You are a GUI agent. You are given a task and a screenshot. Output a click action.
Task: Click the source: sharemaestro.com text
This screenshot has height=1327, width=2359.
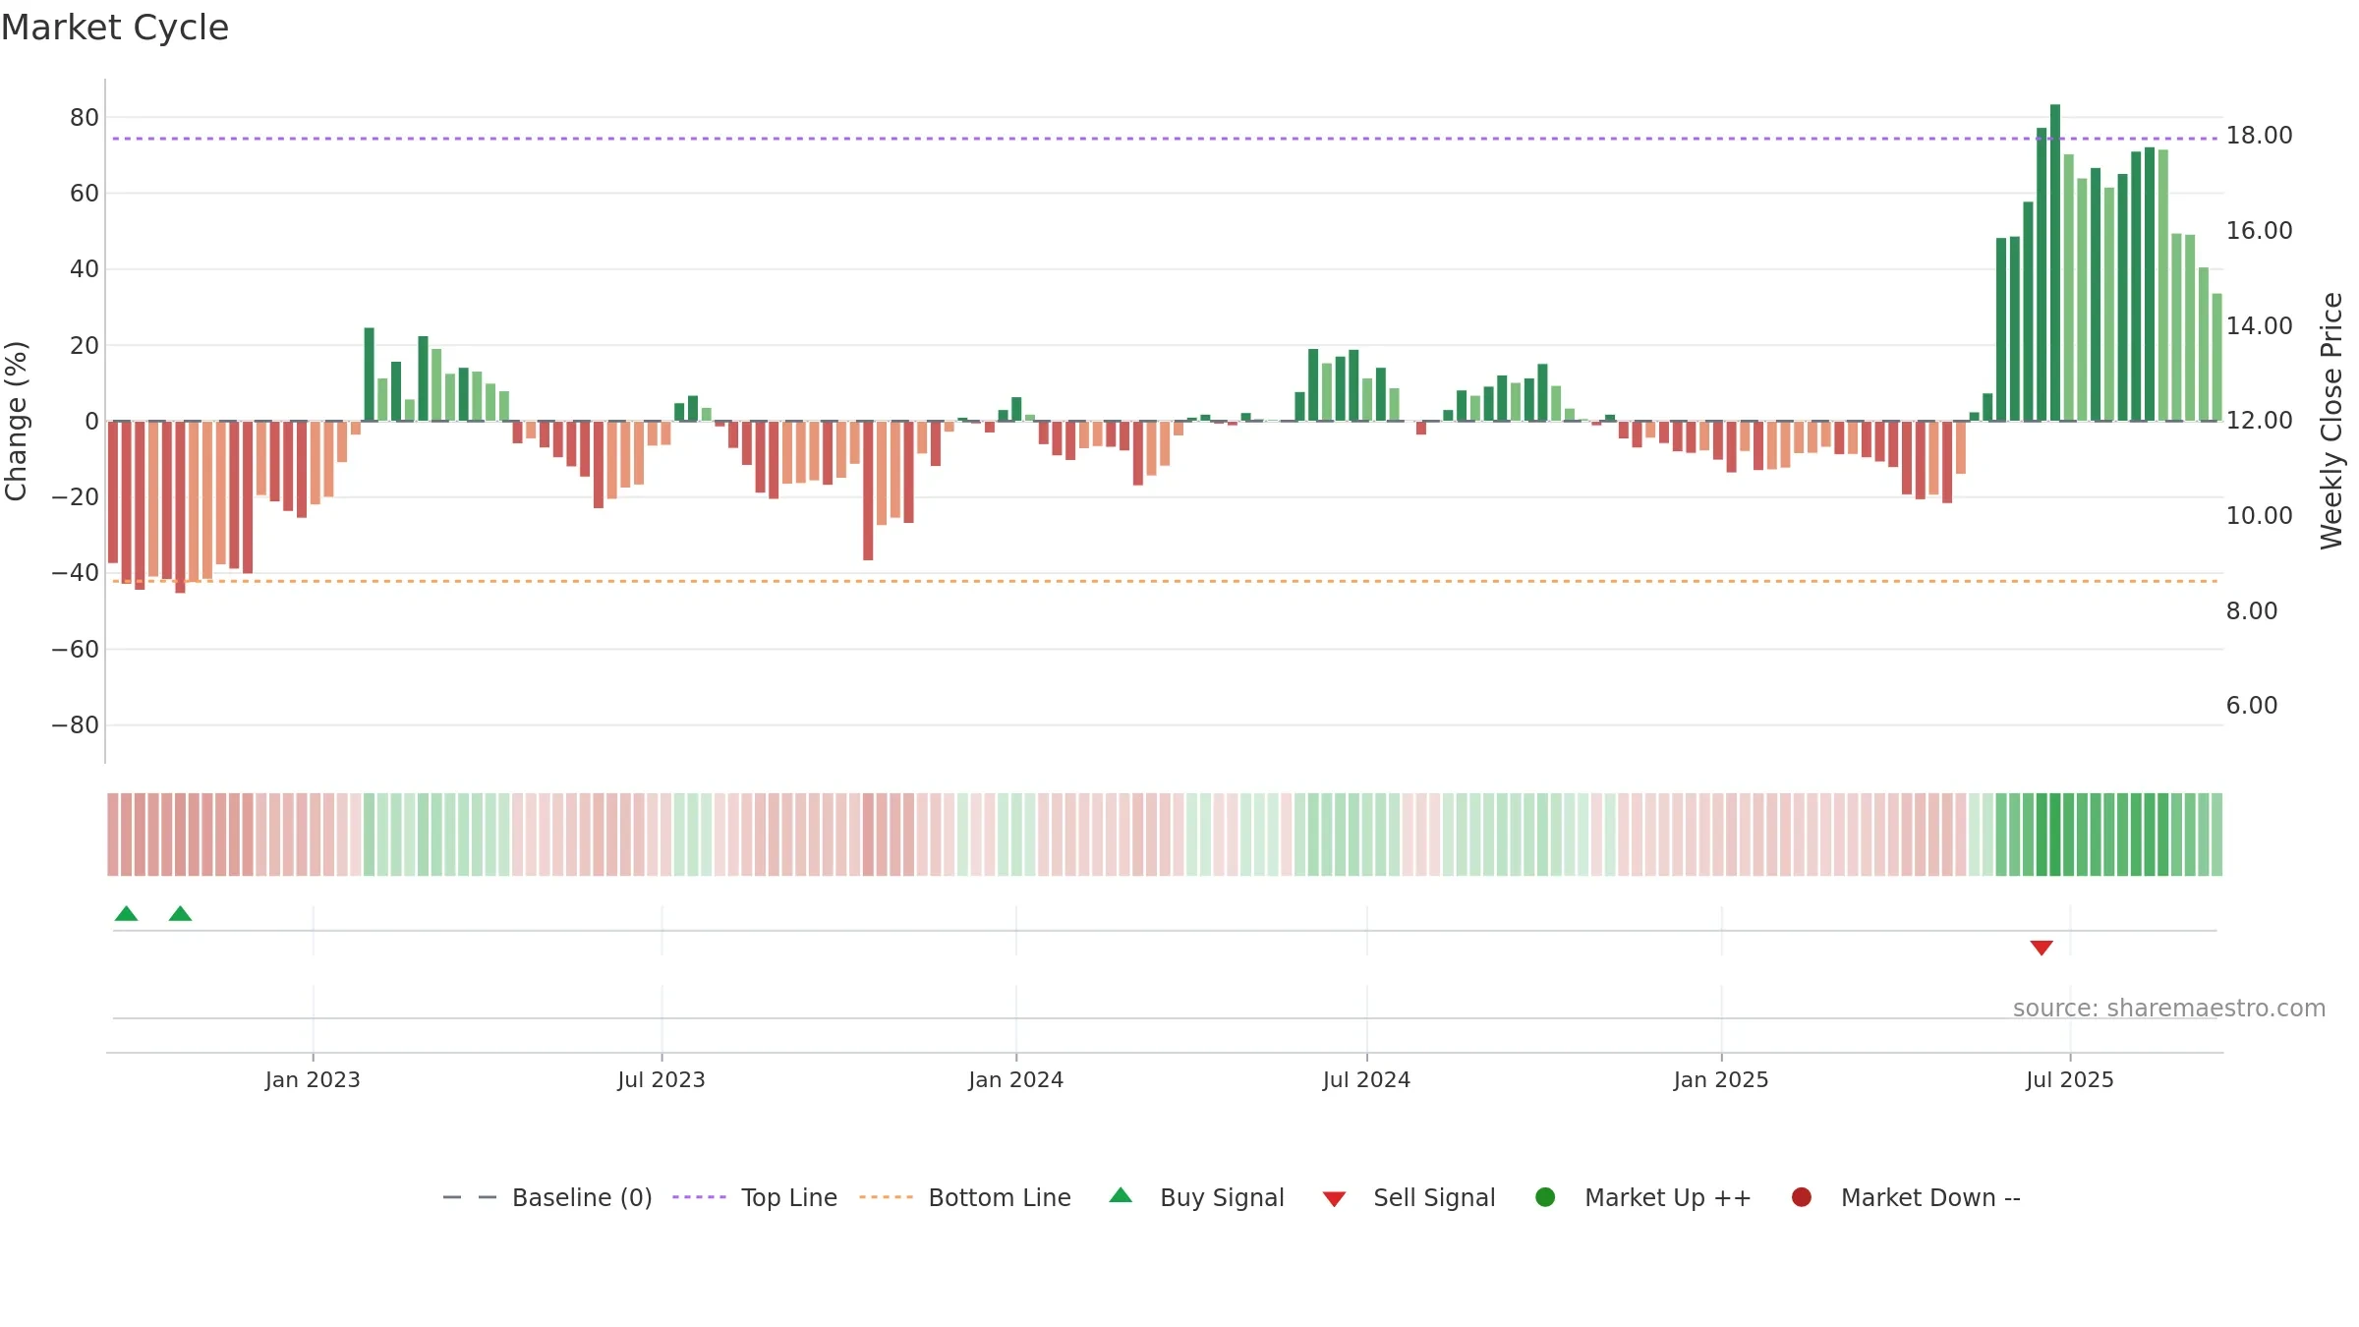click(x=2169, y=1009)
